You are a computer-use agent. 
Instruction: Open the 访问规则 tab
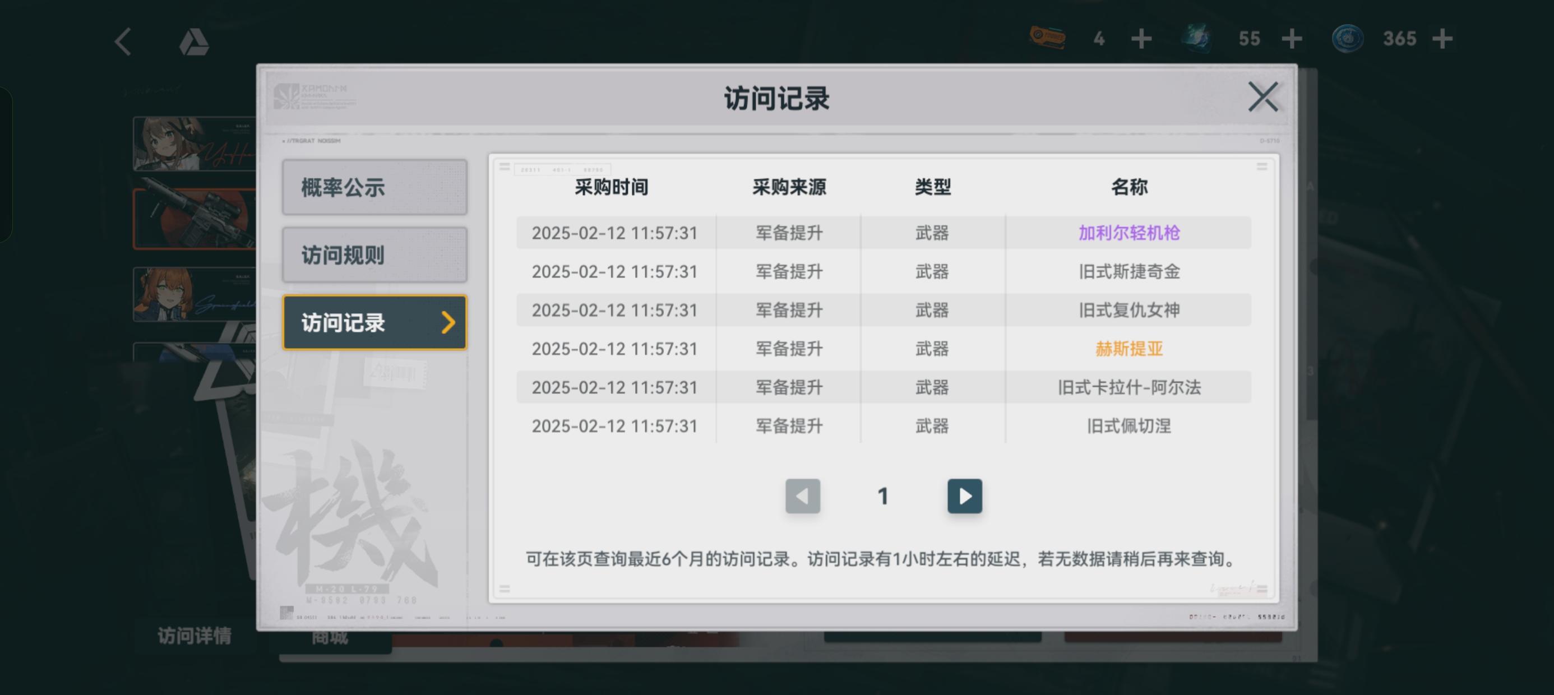(374, 255)
